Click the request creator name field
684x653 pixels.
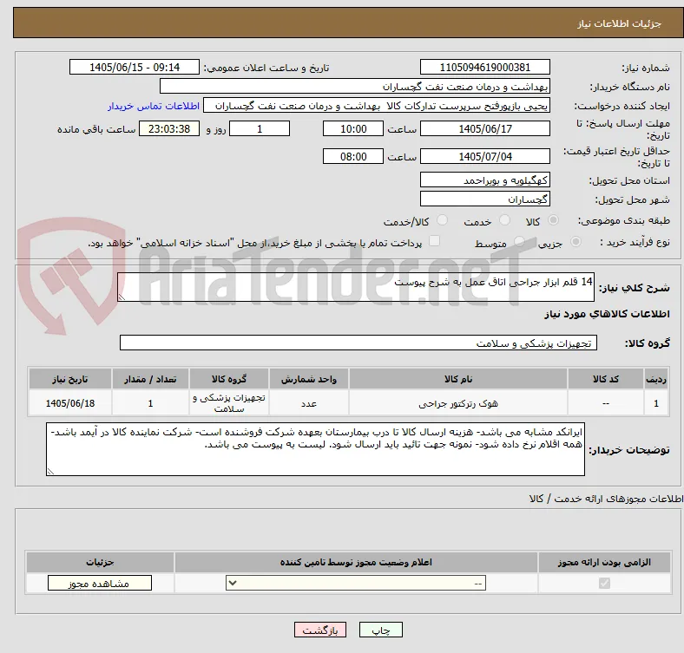[x=377, y=106]
